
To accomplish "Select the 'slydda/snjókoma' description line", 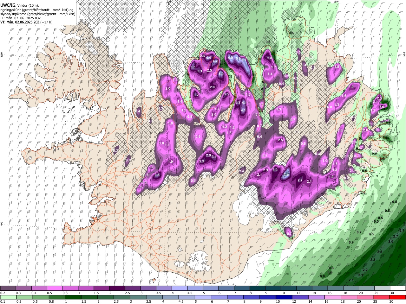I will pos(38,14).
